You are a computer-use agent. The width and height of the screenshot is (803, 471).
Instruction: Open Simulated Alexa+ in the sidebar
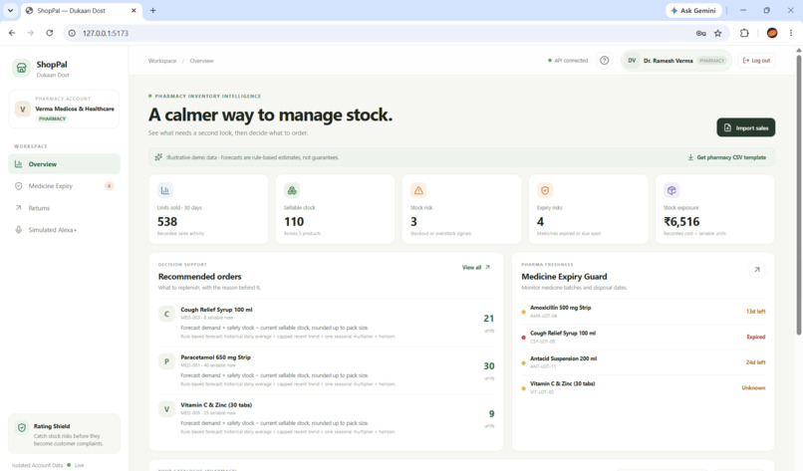click(64, 230)
